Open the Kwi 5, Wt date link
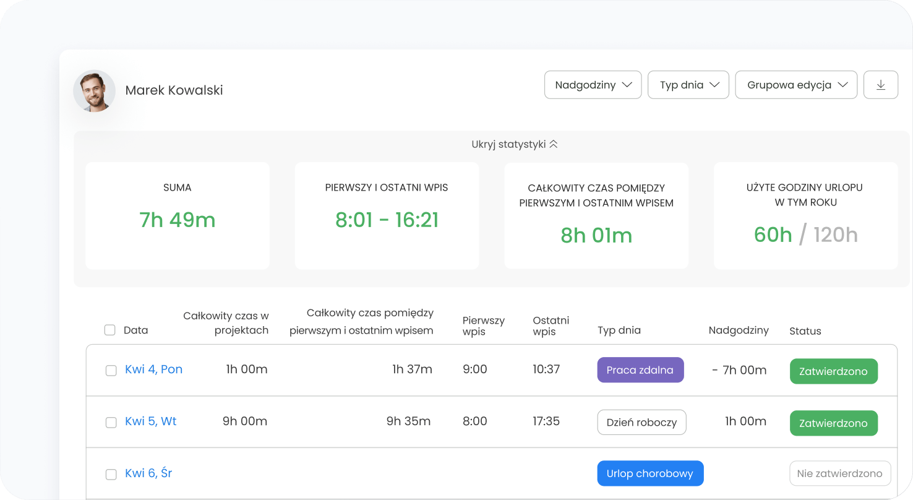Image resolution: width=913 pixels, height=500 pixels. point(151,421)
